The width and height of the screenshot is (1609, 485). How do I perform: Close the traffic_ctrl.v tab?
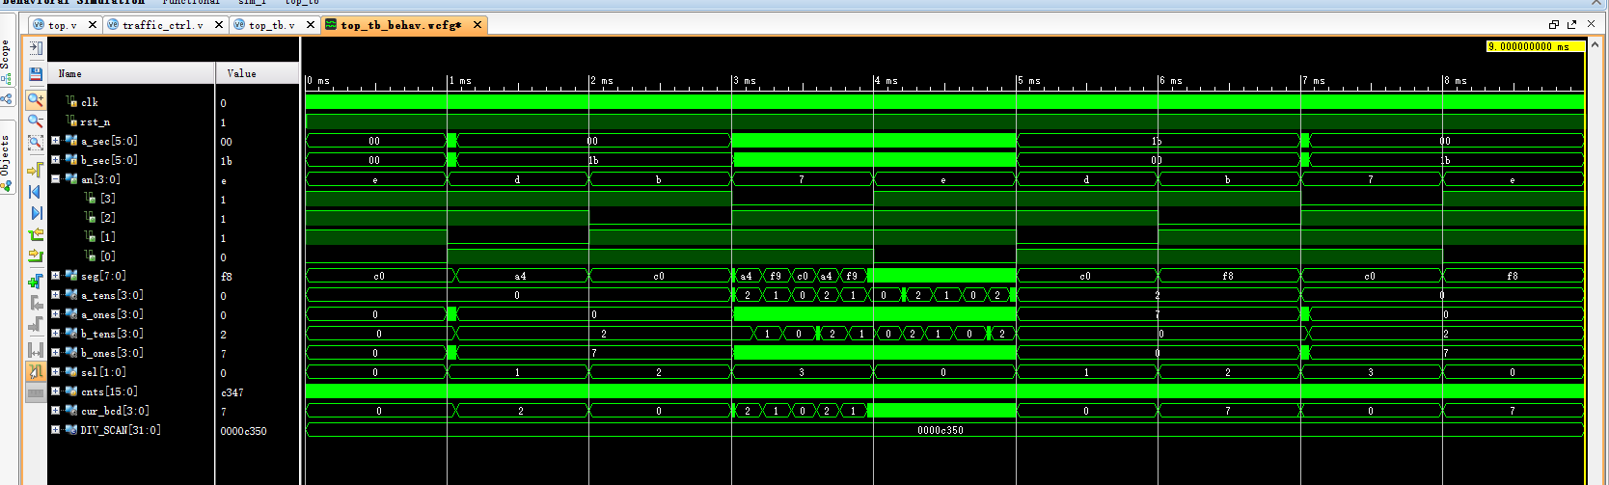click(x=219, y=25)
